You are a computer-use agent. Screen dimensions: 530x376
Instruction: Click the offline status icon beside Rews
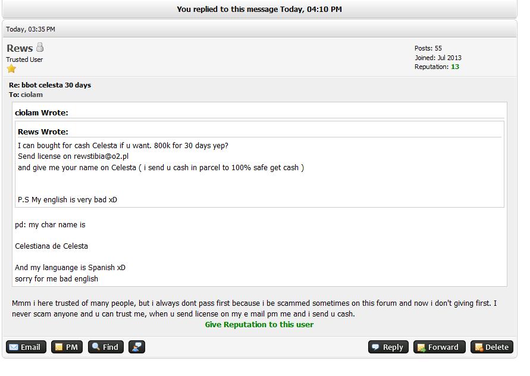40,48
